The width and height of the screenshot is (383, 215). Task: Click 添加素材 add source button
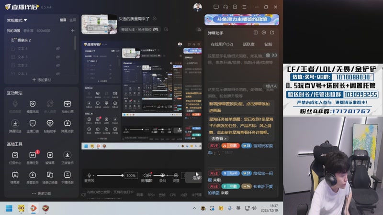(42, 80)
